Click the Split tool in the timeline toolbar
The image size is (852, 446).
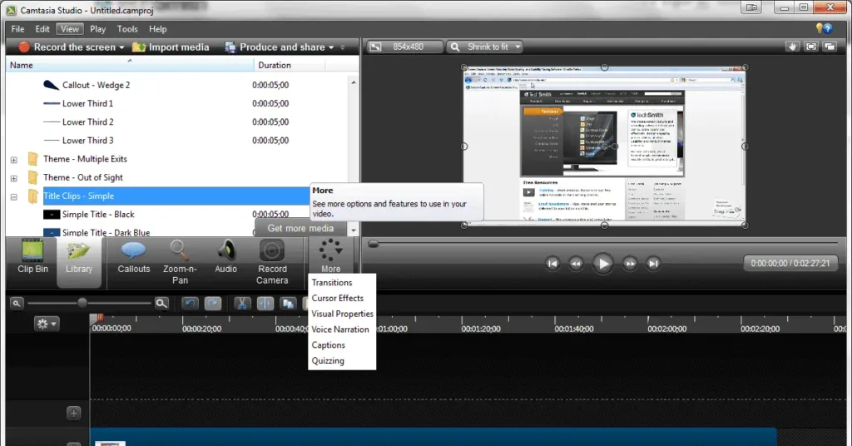coord(265,303)
